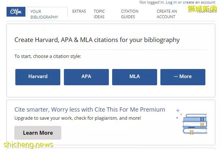Go to Topic Ideas in navigation
This screenshot has height=150, width=221.
pos(99,14)
